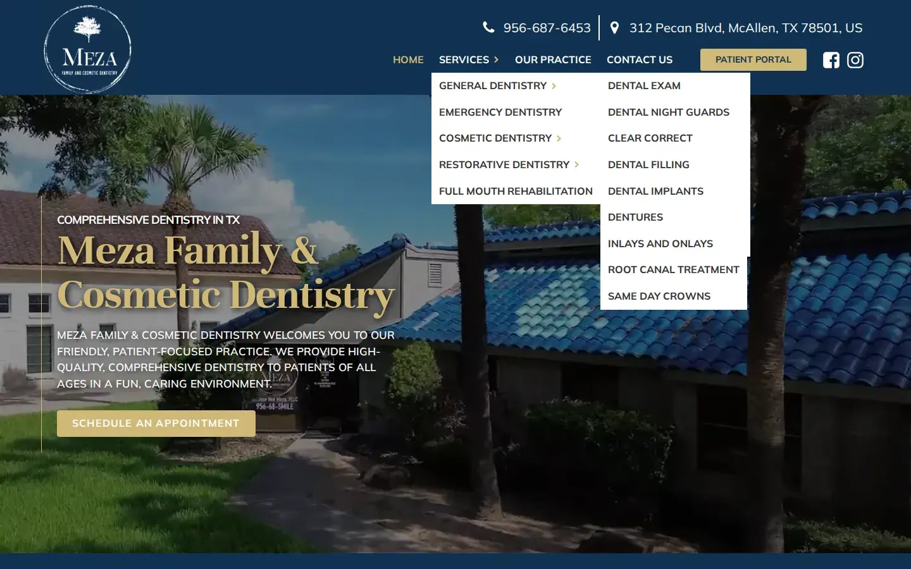
Task: Call the 956-687-6453 phone link
Action: 547,28
